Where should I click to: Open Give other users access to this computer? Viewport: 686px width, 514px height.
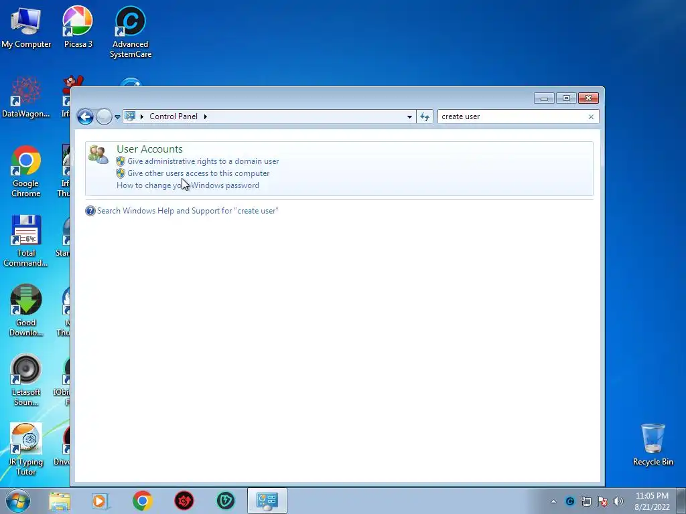(198, 173)
